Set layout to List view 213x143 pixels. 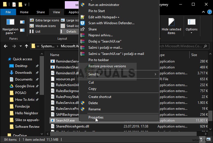(x=35, y=32)
